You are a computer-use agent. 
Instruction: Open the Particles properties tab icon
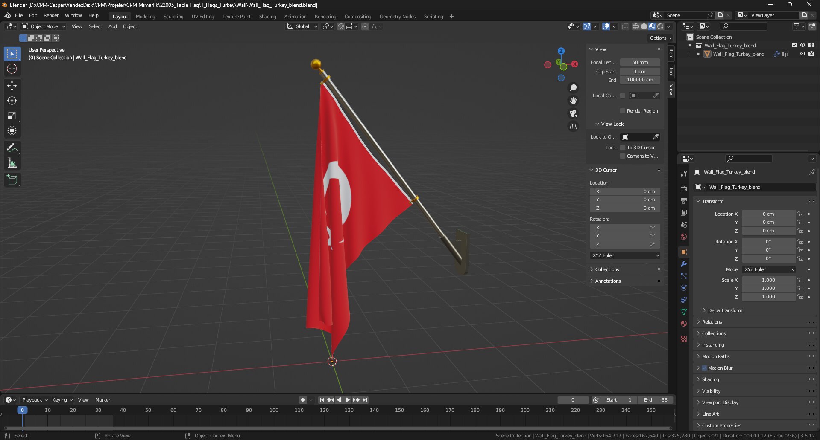tap(684, 276)
